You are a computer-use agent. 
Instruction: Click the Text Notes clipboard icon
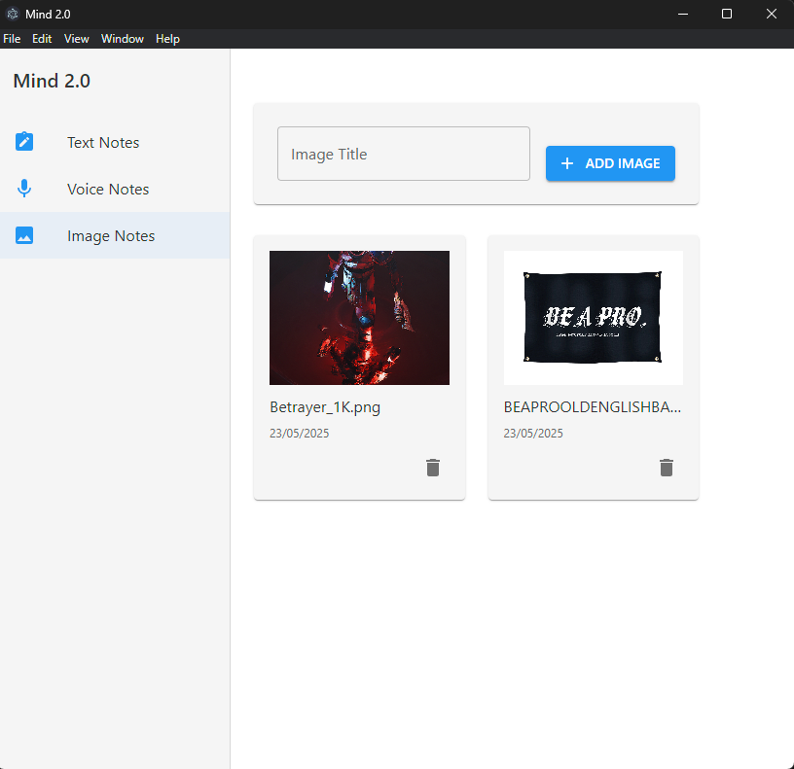click(x=24, y=142)
